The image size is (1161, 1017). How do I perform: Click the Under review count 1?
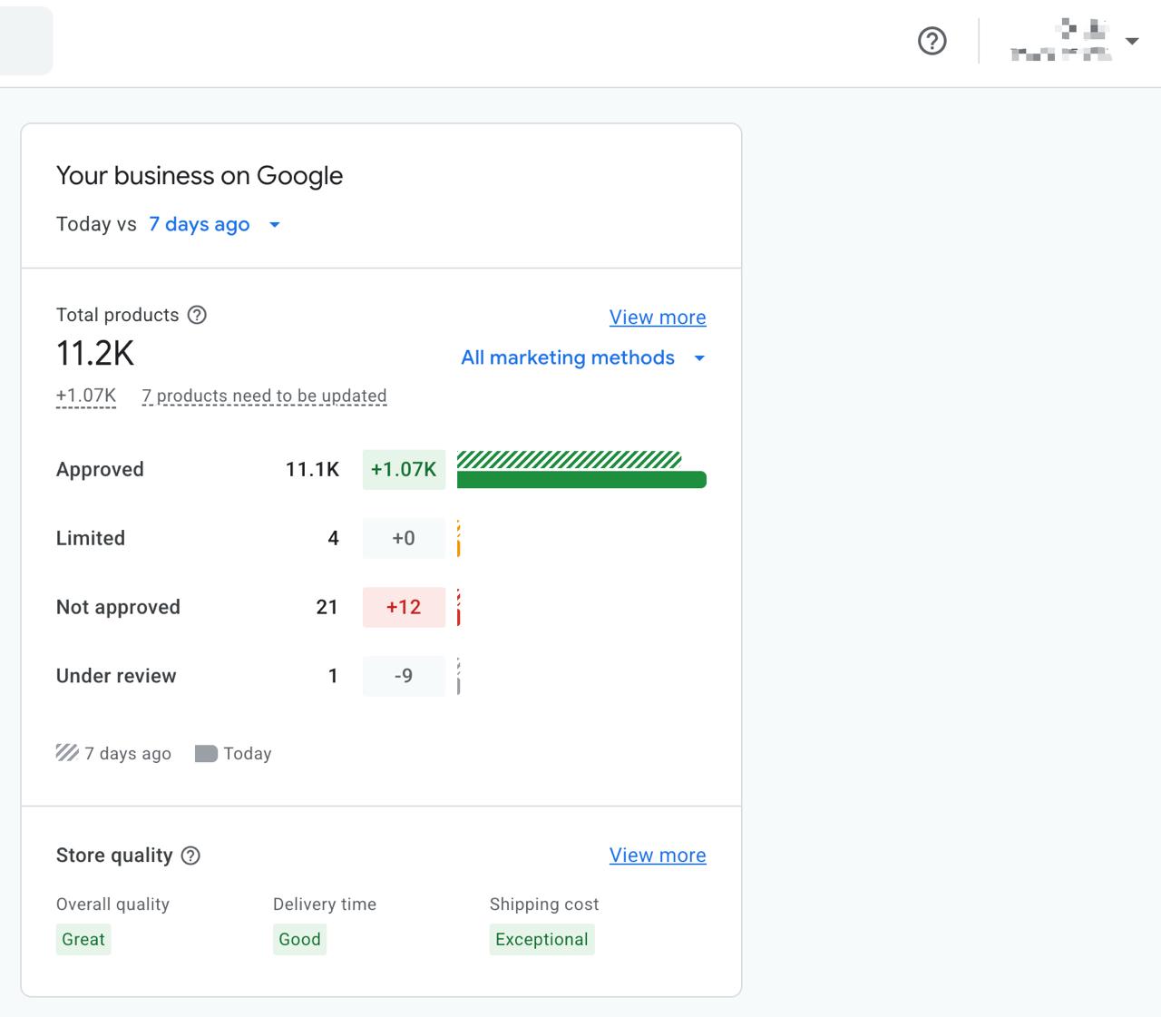(333, 676)
